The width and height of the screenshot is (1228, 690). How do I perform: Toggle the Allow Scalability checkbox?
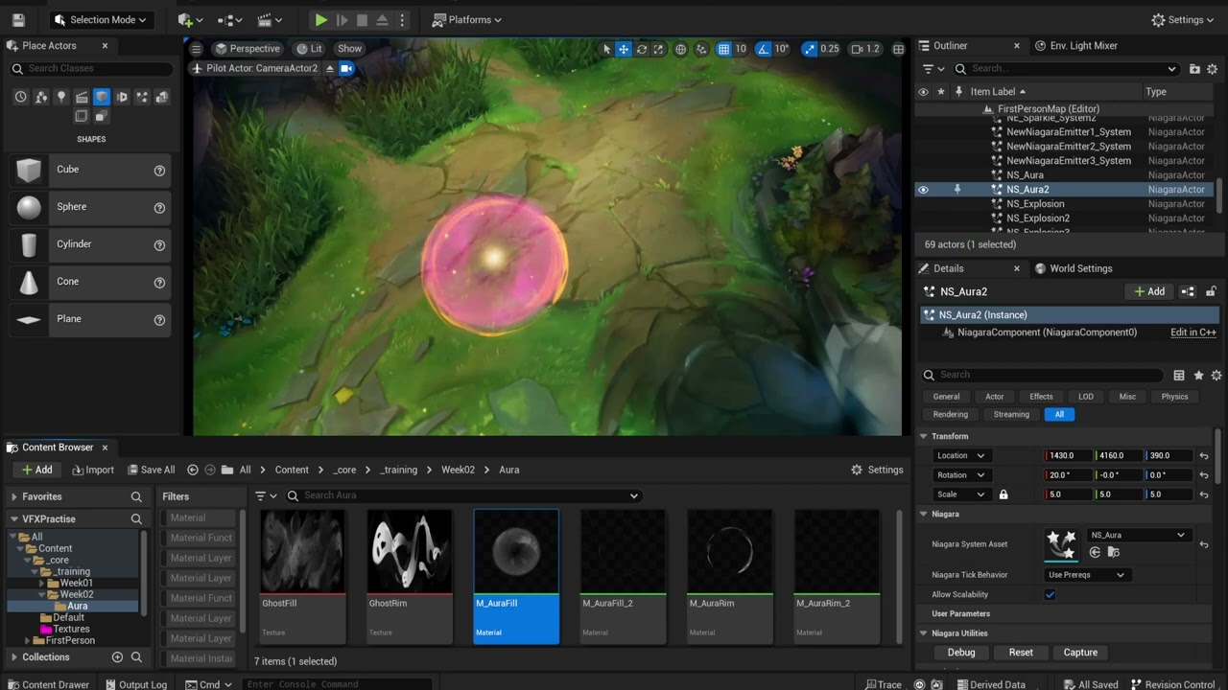[x=1050, y=594]
